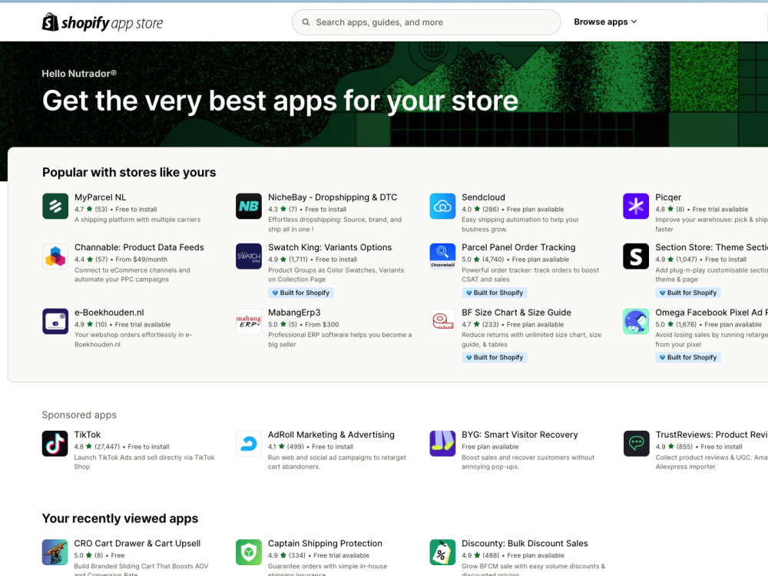
Task: Click the 'Sponsored apps' label
Action: coord(79,415)
